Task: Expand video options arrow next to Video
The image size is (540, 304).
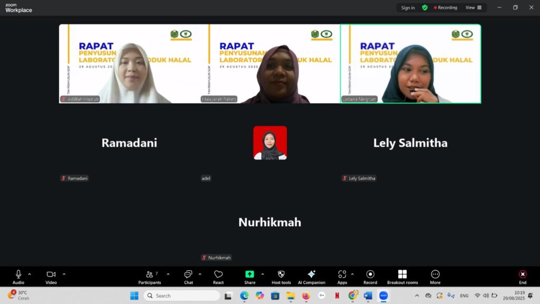Action: click(64, 274)
